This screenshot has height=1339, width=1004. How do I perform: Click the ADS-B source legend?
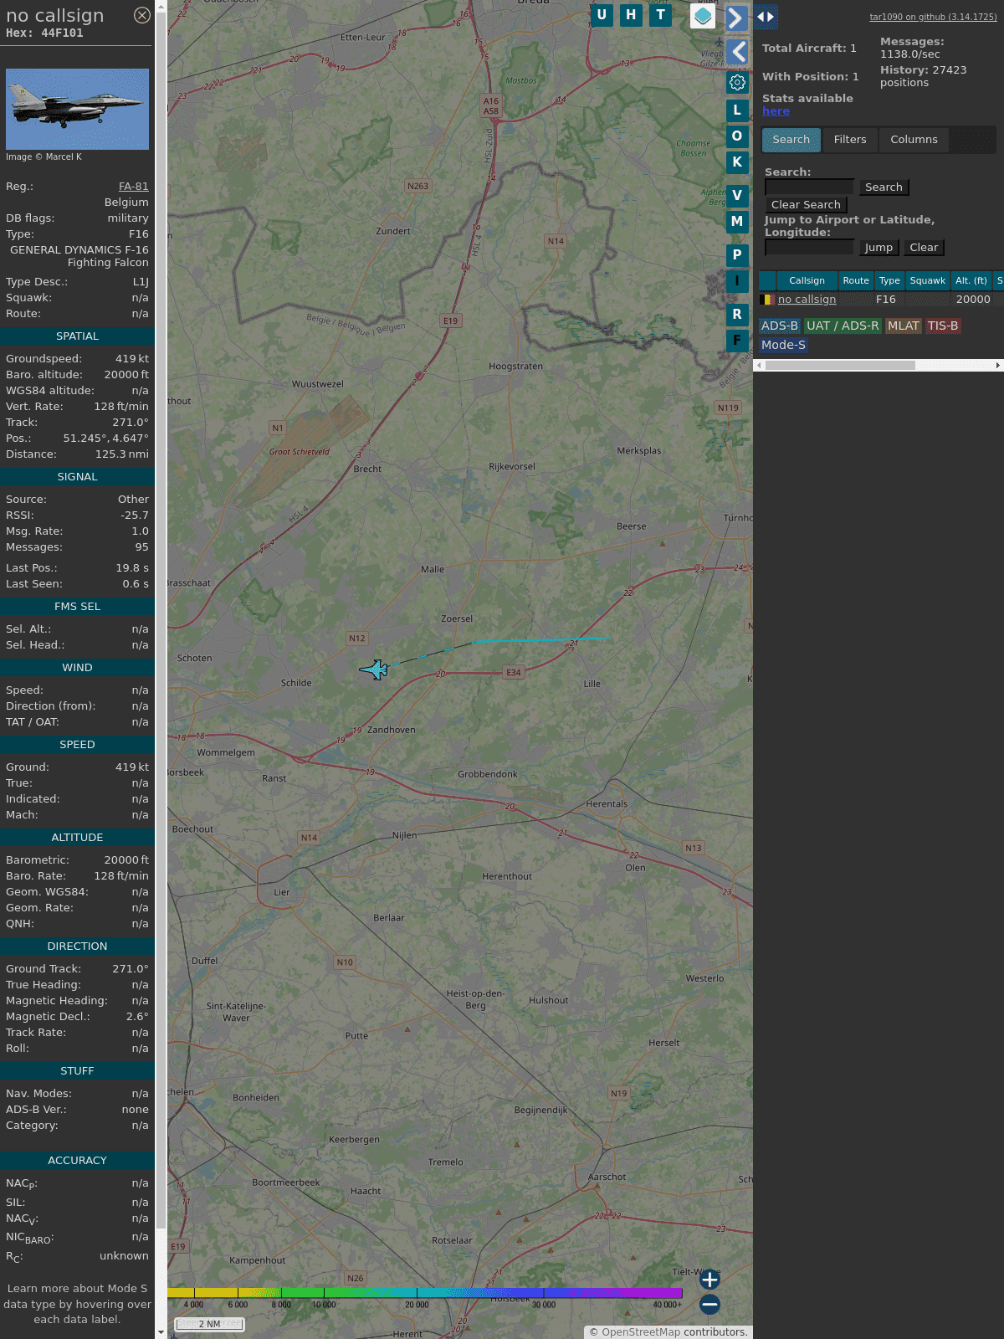point(780,326)
